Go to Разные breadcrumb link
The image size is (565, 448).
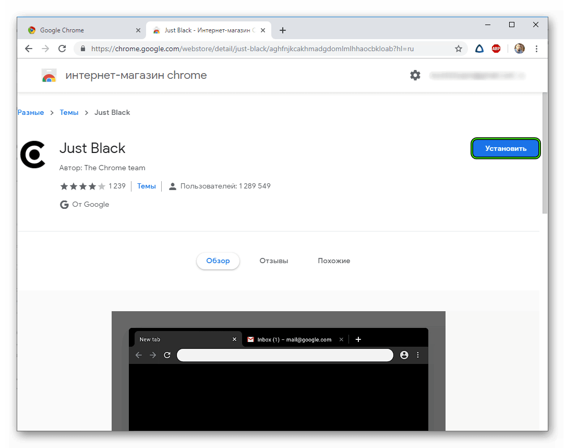point(31,113)
